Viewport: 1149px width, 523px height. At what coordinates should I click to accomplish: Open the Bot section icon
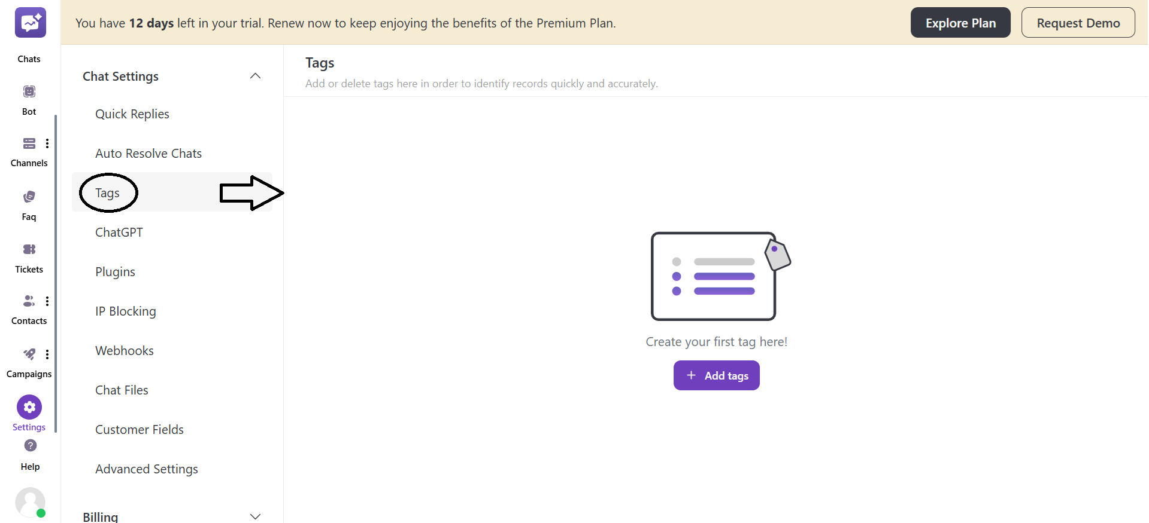[29, 91]
